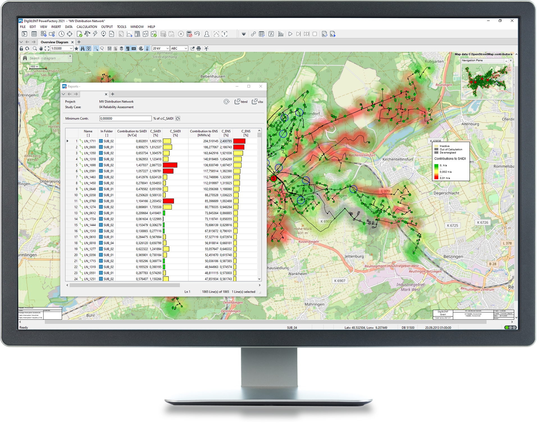Open the CALCULATION menu

(86, 27)
